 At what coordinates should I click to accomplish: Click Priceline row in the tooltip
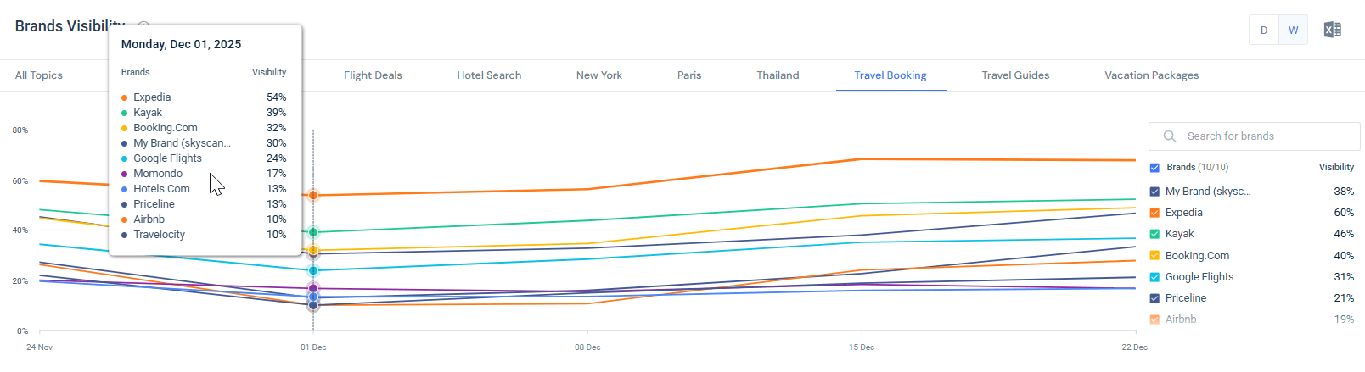click(x=204, y=204)
